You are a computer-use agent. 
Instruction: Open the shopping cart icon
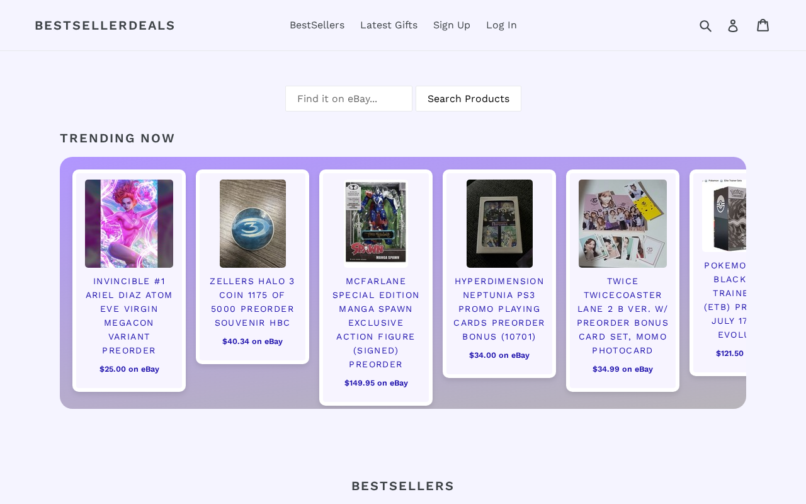(763, 25)
